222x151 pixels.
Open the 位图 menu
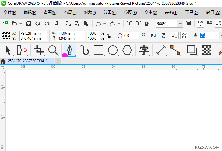(130, 13)
